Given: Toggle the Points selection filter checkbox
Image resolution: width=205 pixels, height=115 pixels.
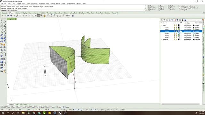Looking at the screenshot, I should 149,6.
